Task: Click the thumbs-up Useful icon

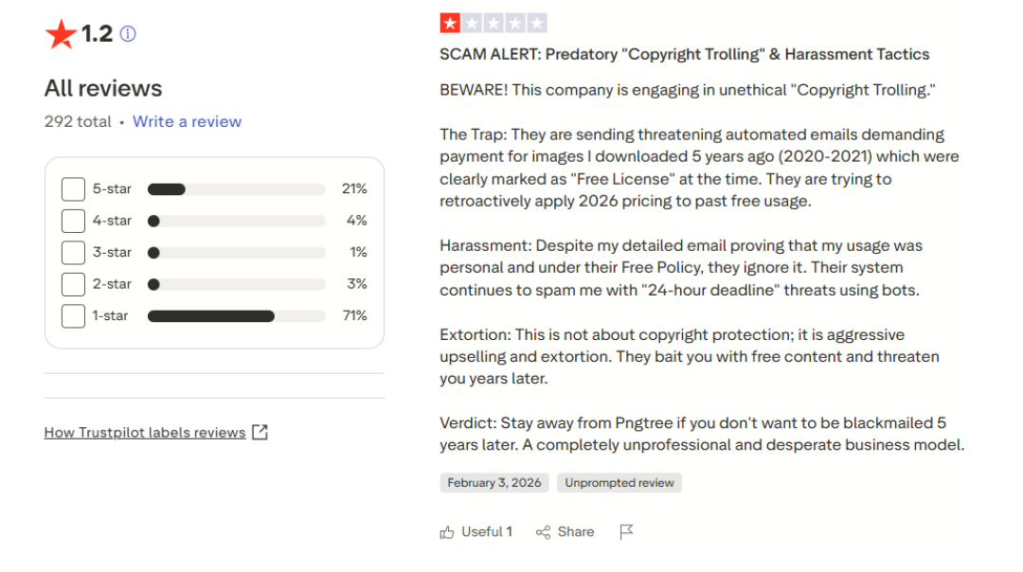Action: (x=447, y=532)
